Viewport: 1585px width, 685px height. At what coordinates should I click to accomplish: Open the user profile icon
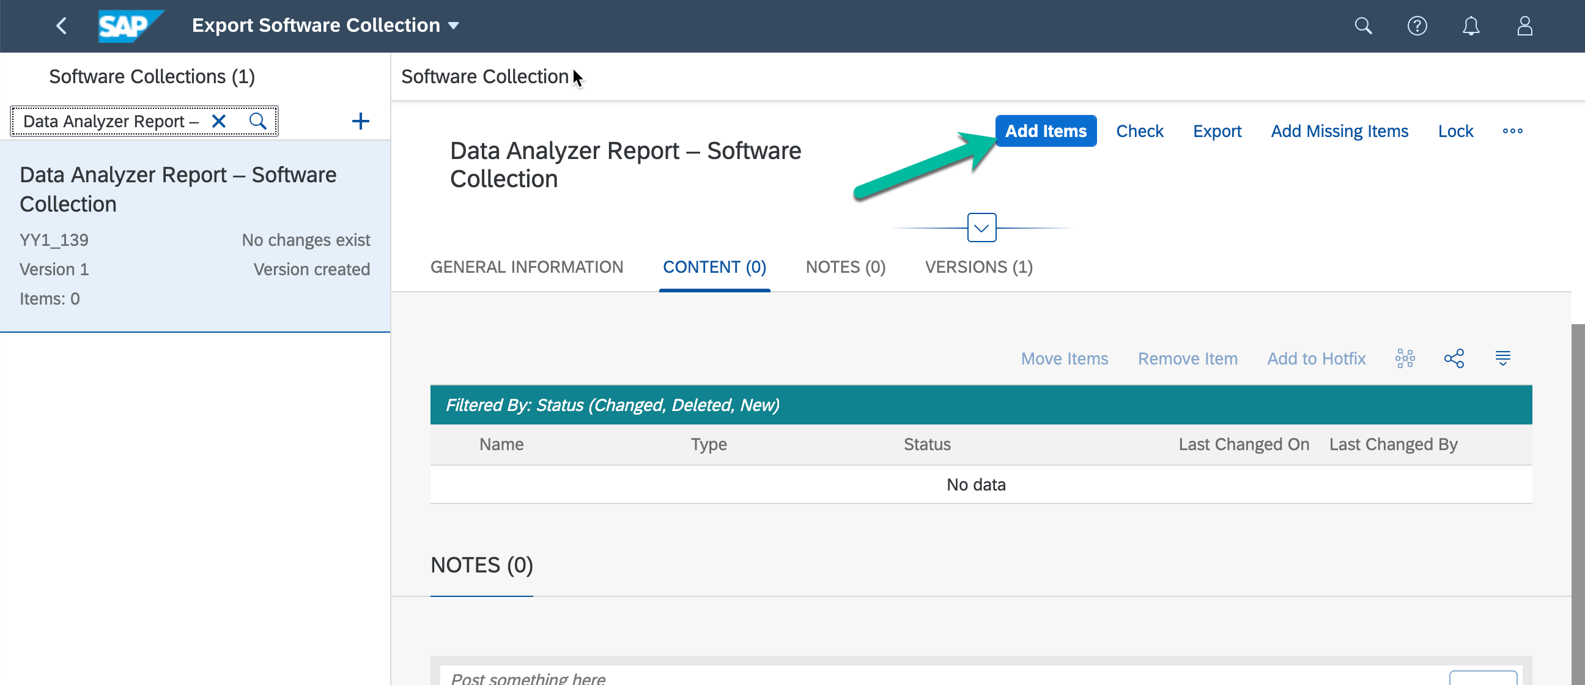click(x=1524, y=26)
